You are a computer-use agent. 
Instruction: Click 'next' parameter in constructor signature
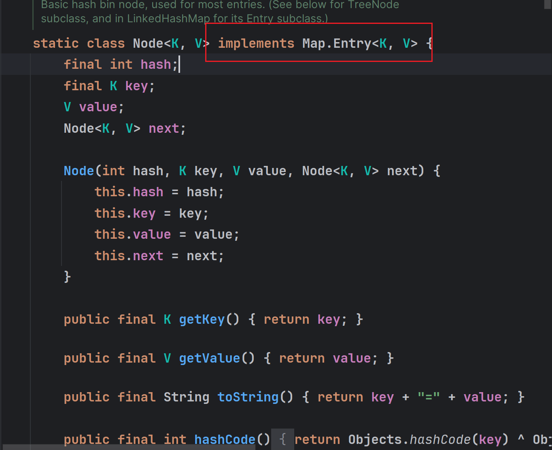(402, 171)
